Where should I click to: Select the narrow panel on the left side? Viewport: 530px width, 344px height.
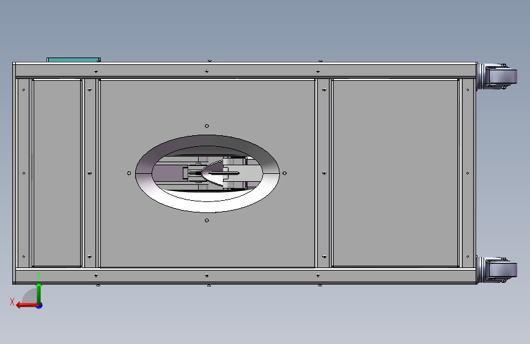click(57, 173)
